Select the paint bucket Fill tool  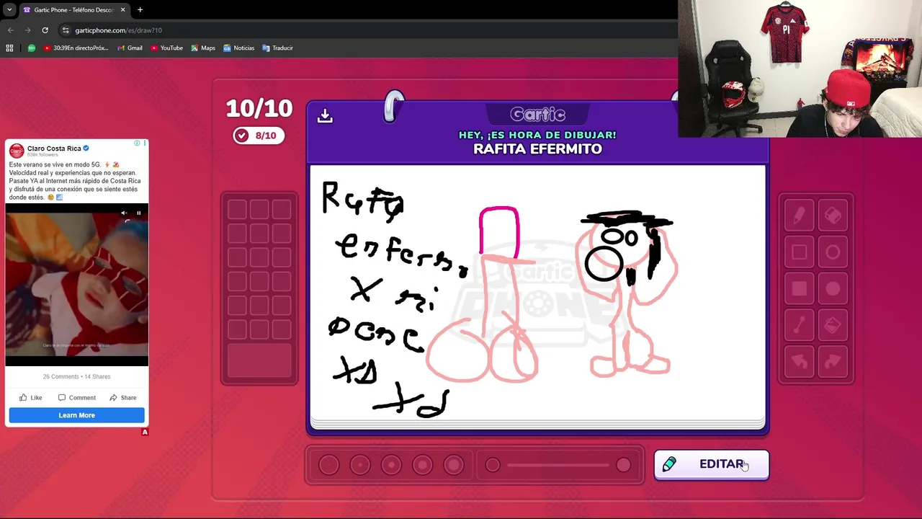click(x=833, y=326)
